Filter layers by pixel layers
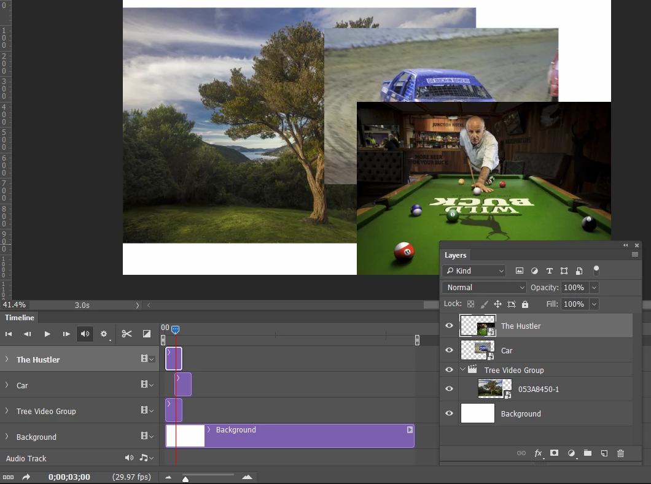651x484 pixels. click(x=520, y=271)
